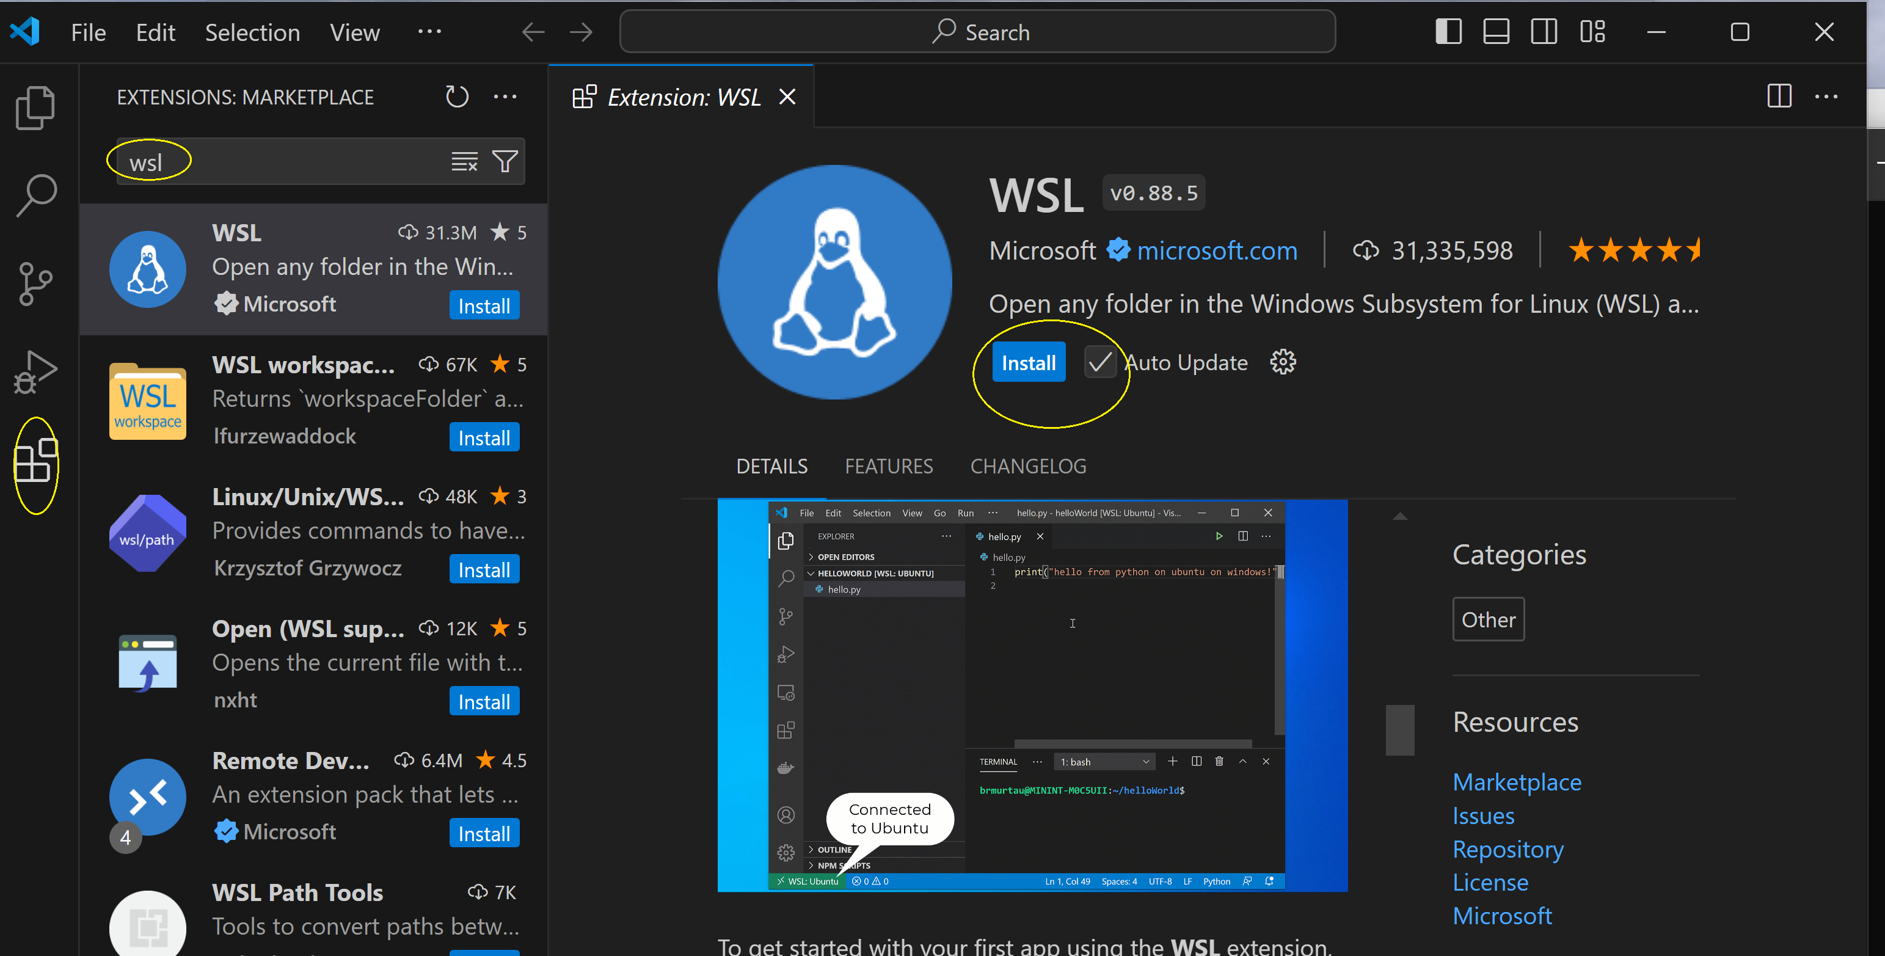Toggle the primary side bar visibility

[x=1448, y=32]
